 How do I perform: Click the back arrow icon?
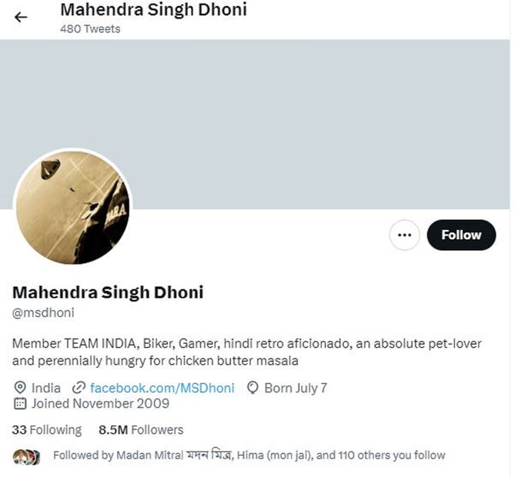coord(21,17)
